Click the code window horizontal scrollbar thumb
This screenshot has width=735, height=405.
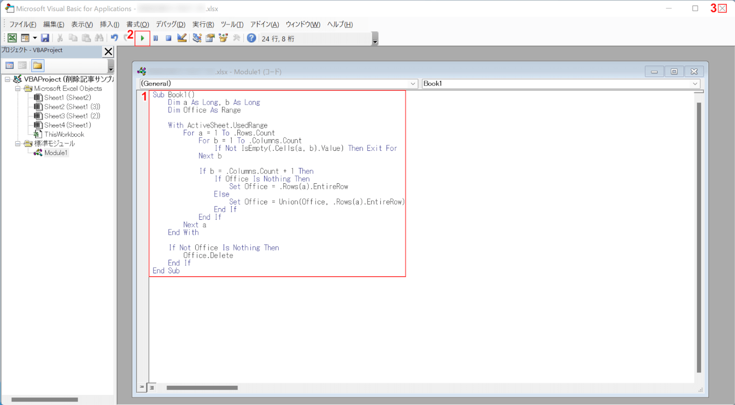pyautogui.click(x=202, y=388)
